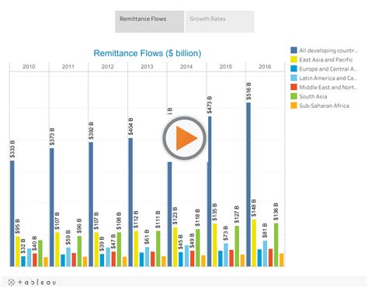Click the 2015 column header
The width and height of the screenshot is (368, 288).
pyautogui.click(x=226, y=67)
